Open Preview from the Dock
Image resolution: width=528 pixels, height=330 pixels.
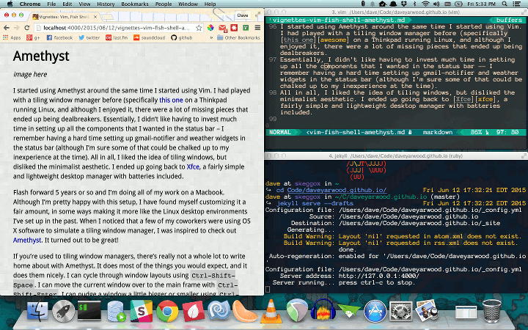click(426, 310)
